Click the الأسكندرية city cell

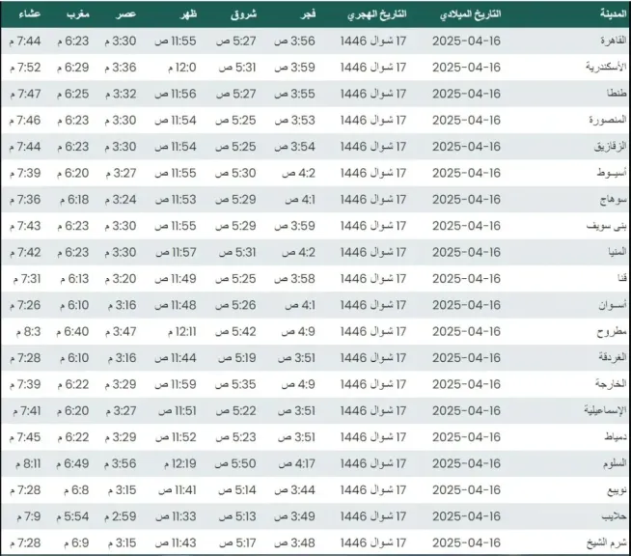pyautogui.click(x=606, y=67)
